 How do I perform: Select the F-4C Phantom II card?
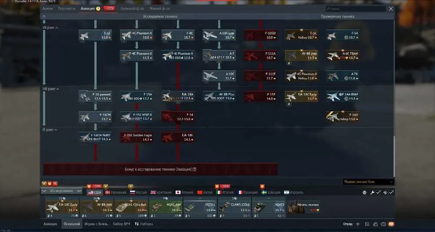pos(137,35)
